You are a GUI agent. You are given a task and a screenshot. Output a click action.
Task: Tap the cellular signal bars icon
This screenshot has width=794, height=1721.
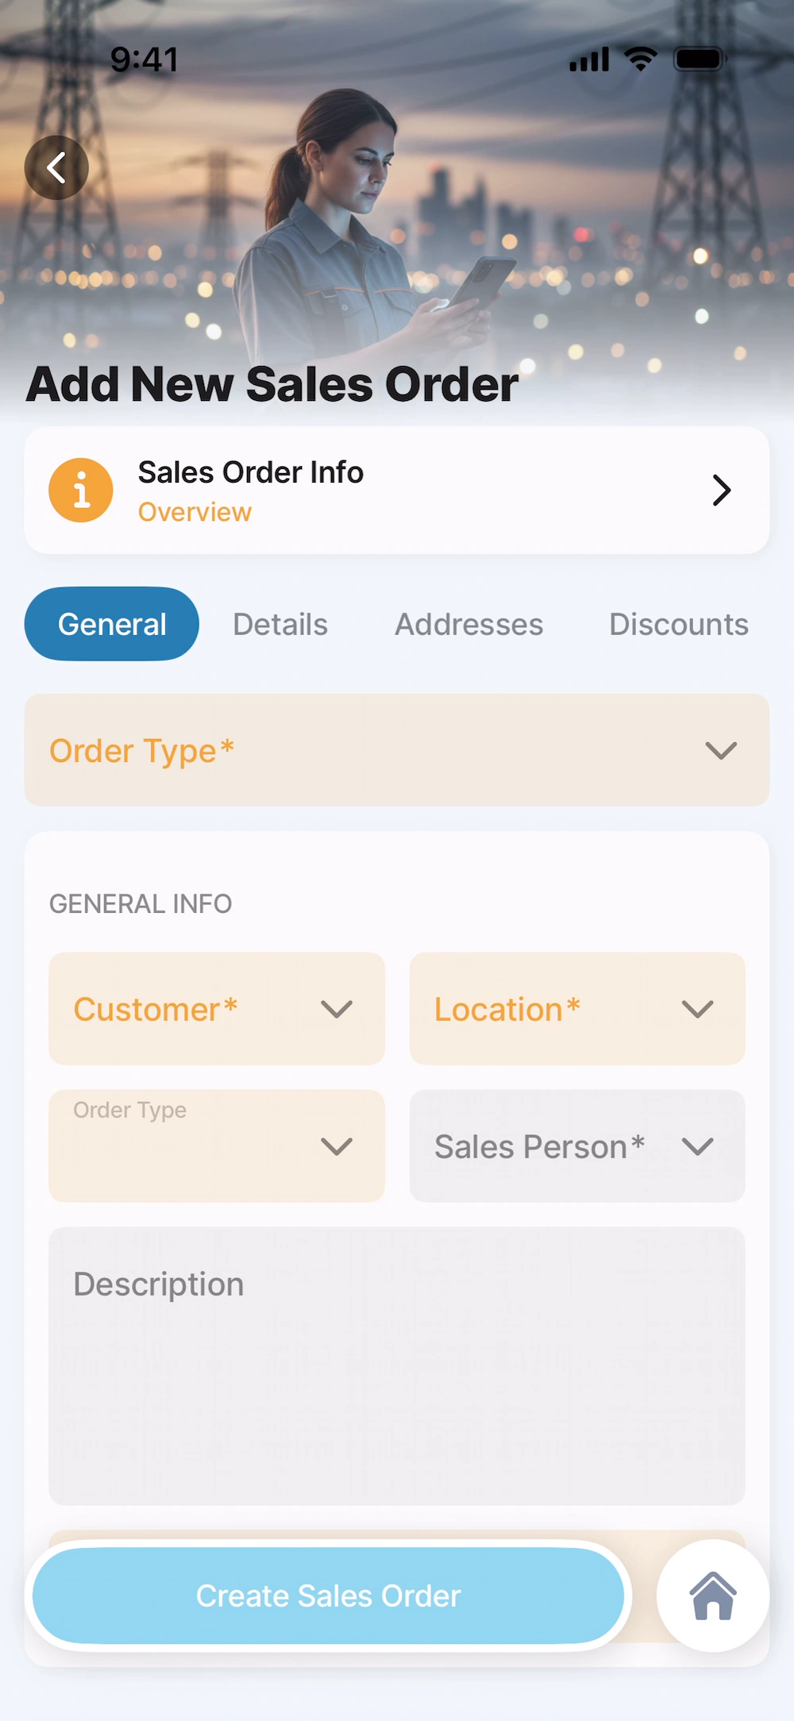pos(589,60)
